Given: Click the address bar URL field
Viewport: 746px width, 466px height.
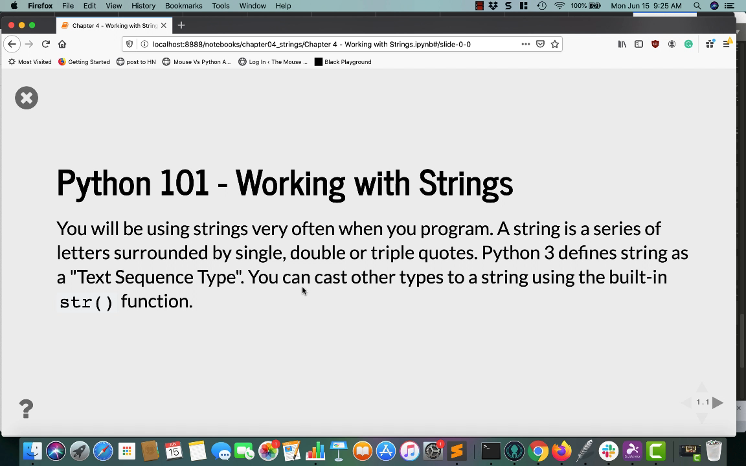Looking at the screenshot, I should 324,44.
